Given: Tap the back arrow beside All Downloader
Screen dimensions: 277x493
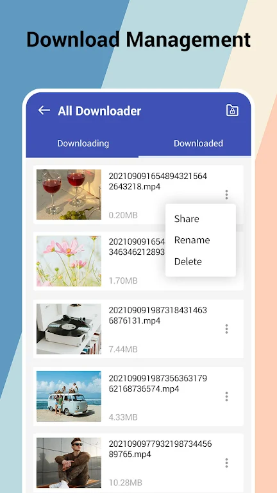Looking at the screenshot, I should point(44,110).
